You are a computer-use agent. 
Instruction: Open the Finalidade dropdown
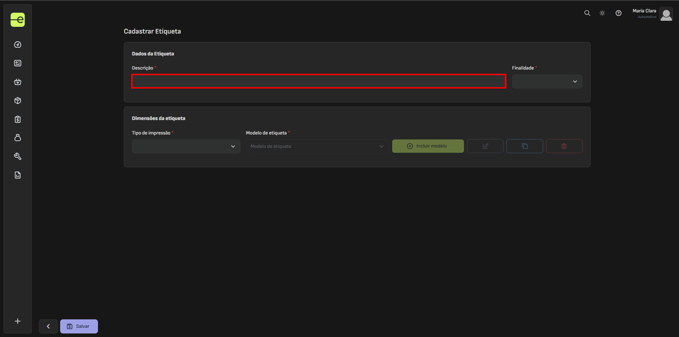[x=547, y=82]
